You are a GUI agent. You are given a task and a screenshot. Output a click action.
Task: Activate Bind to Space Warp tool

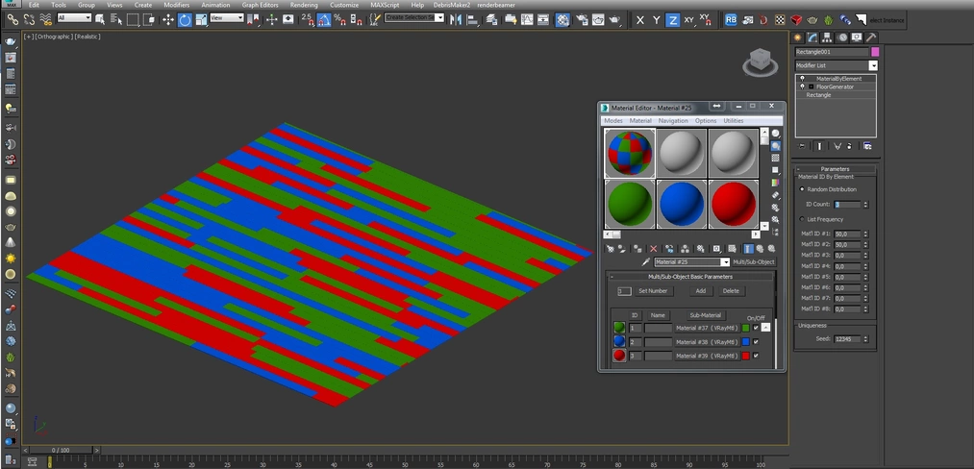tap(46, 20)
